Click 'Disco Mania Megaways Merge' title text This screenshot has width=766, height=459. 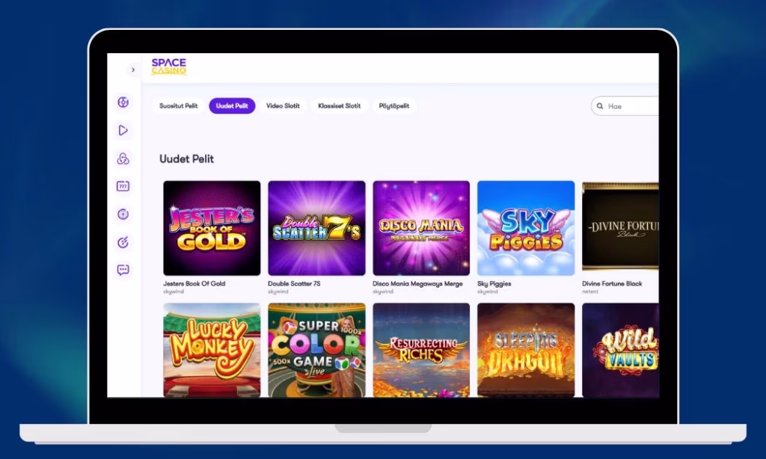coord(417,284)
